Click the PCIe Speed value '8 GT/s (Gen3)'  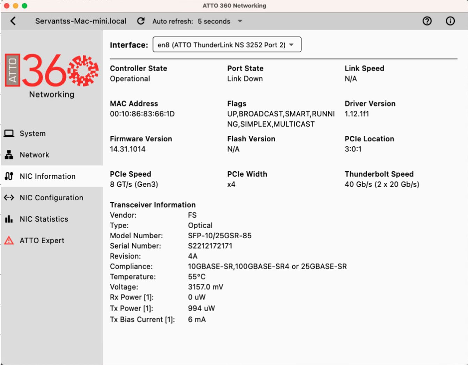click(x=134, y=184)
